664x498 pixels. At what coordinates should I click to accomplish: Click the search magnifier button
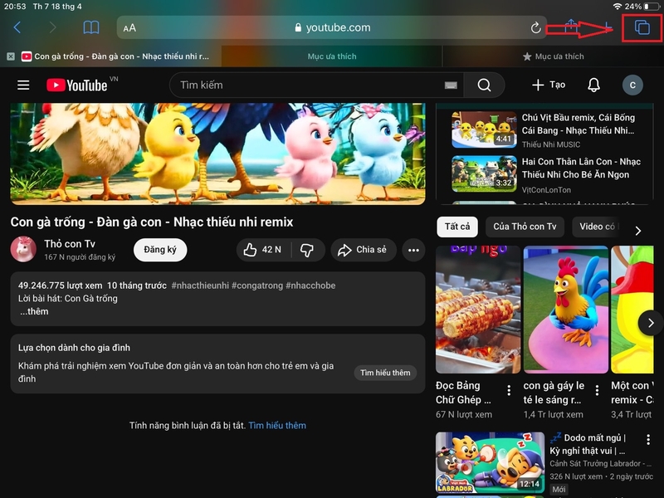(x=484, y=85)
